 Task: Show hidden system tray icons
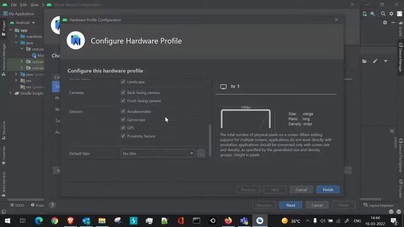point(307,221)
